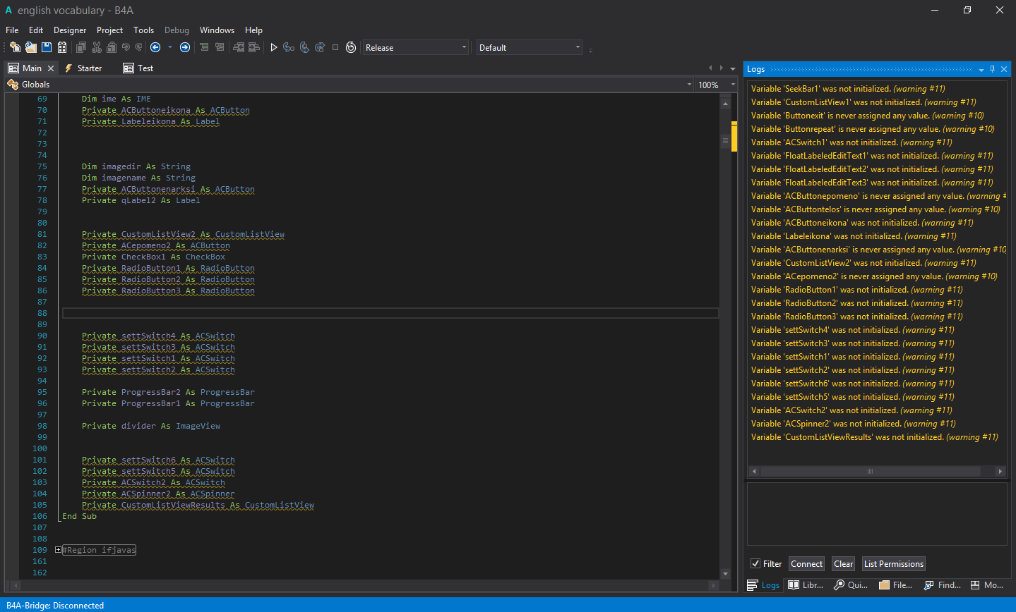Click the Run (play) toolbar icon
1016x612 pixels.
(x=274, y=47)
